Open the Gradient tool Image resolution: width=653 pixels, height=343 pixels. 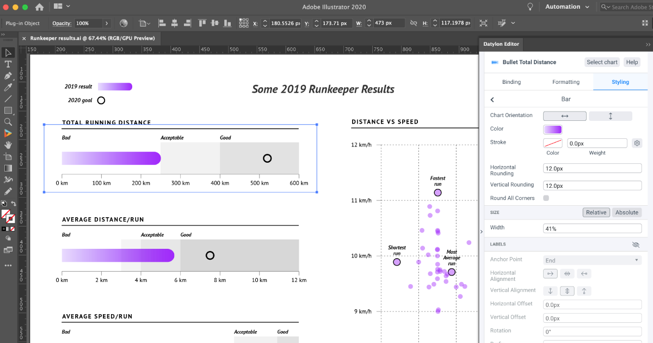point(8,168)
